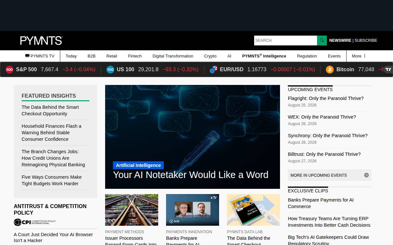The height and width of the screenshot is (245, 393).
Task: Click the FEATURED INSIGHTS heading
Action: coord(49,96)
